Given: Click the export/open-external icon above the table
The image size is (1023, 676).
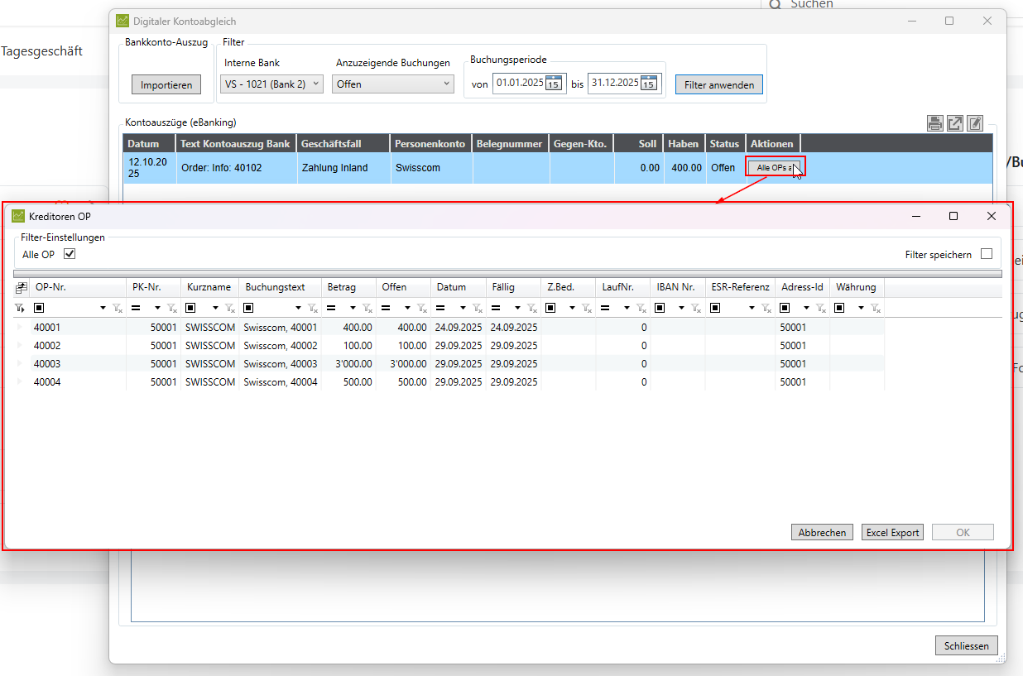Looking at the screenshot, I should click(955, 123).
